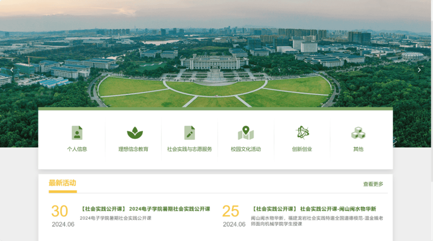433x241 pixels.
Task: Click the 校园文化活动 map pin icon
Action: point(246,133)
